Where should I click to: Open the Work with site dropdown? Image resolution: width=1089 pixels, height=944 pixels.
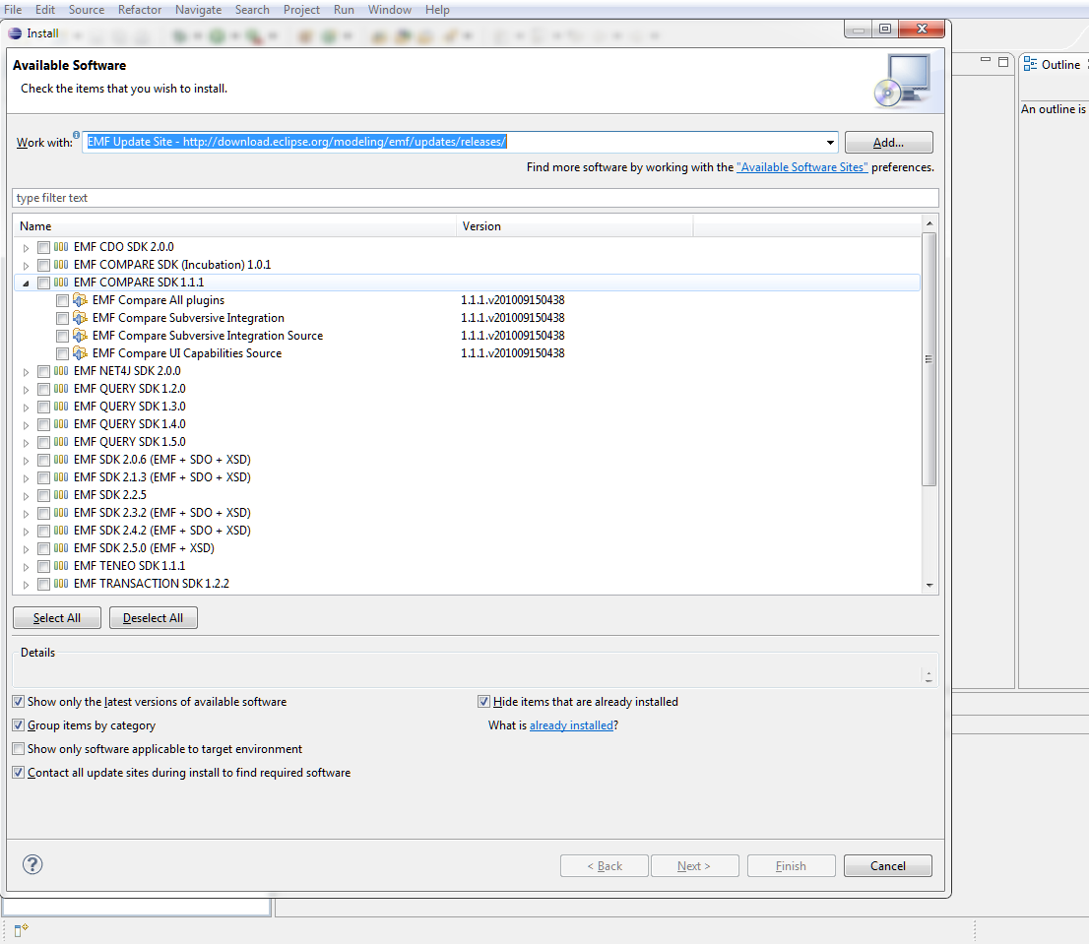click(830, 143)
